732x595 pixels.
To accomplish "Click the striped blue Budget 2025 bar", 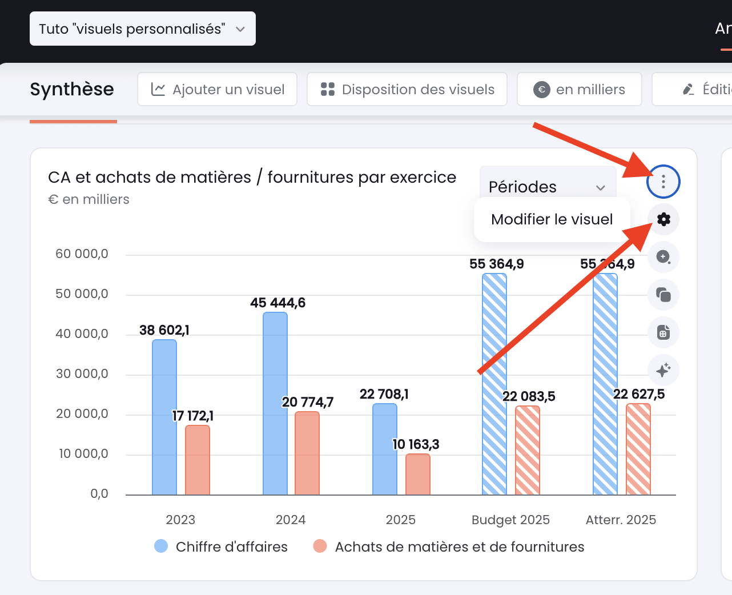I will (x=494, y=384).
